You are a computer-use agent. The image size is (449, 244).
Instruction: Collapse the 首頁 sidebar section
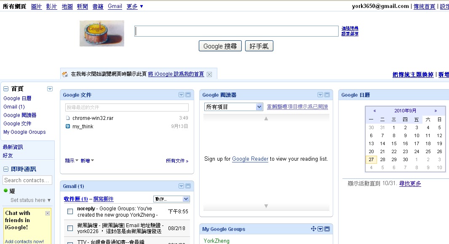point(6,89)
